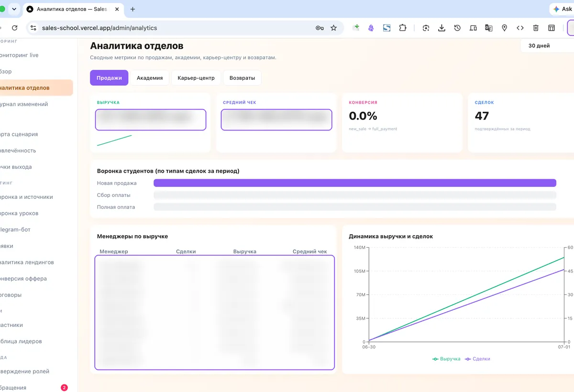Switch to the Карьер-центр tab
Screen dimensions: 574x392
[x=196, y=78]
